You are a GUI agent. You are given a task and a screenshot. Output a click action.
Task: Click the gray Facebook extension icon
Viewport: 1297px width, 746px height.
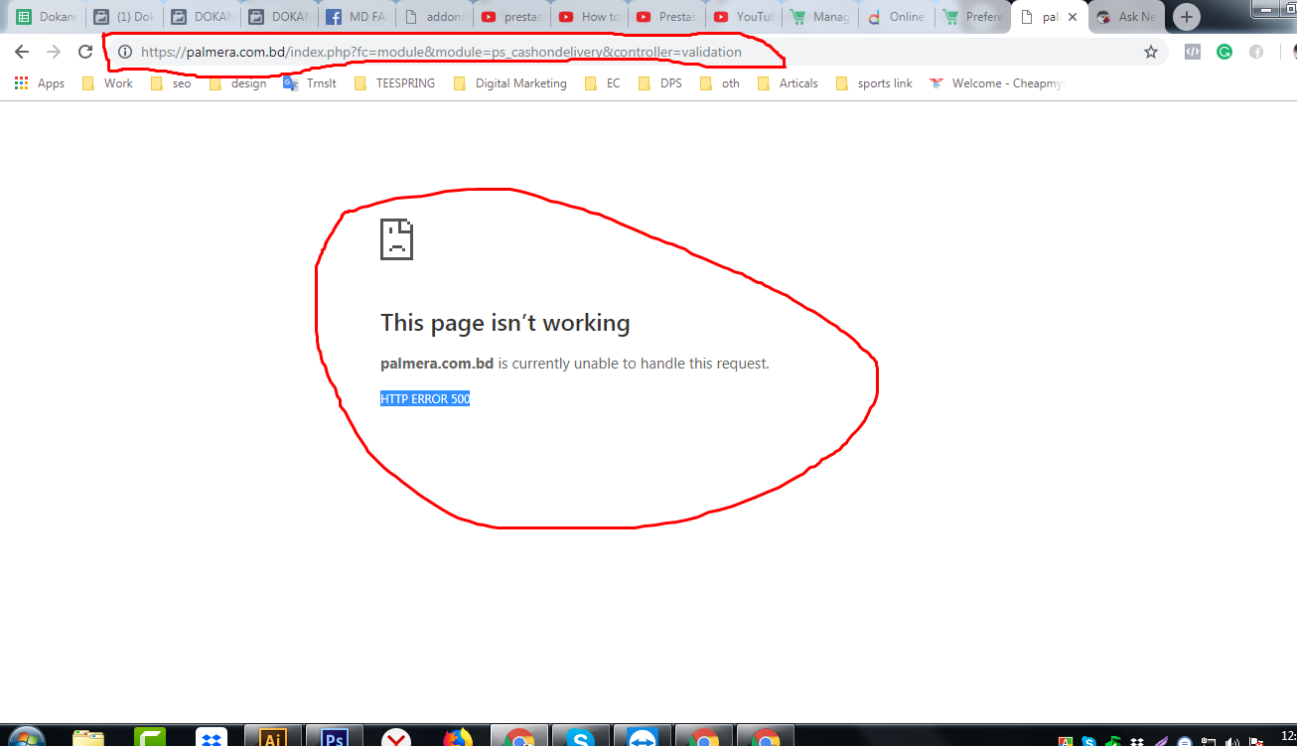[x=1256, y=52]
